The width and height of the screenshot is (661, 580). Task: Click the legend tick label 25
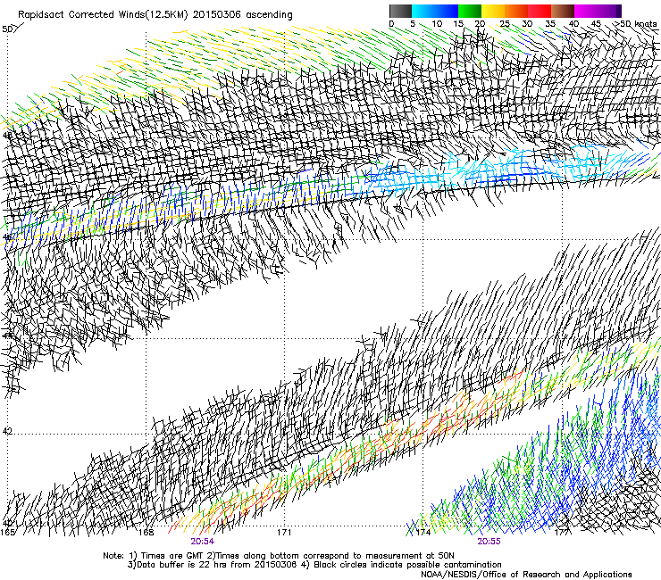(x=505, y=24)
